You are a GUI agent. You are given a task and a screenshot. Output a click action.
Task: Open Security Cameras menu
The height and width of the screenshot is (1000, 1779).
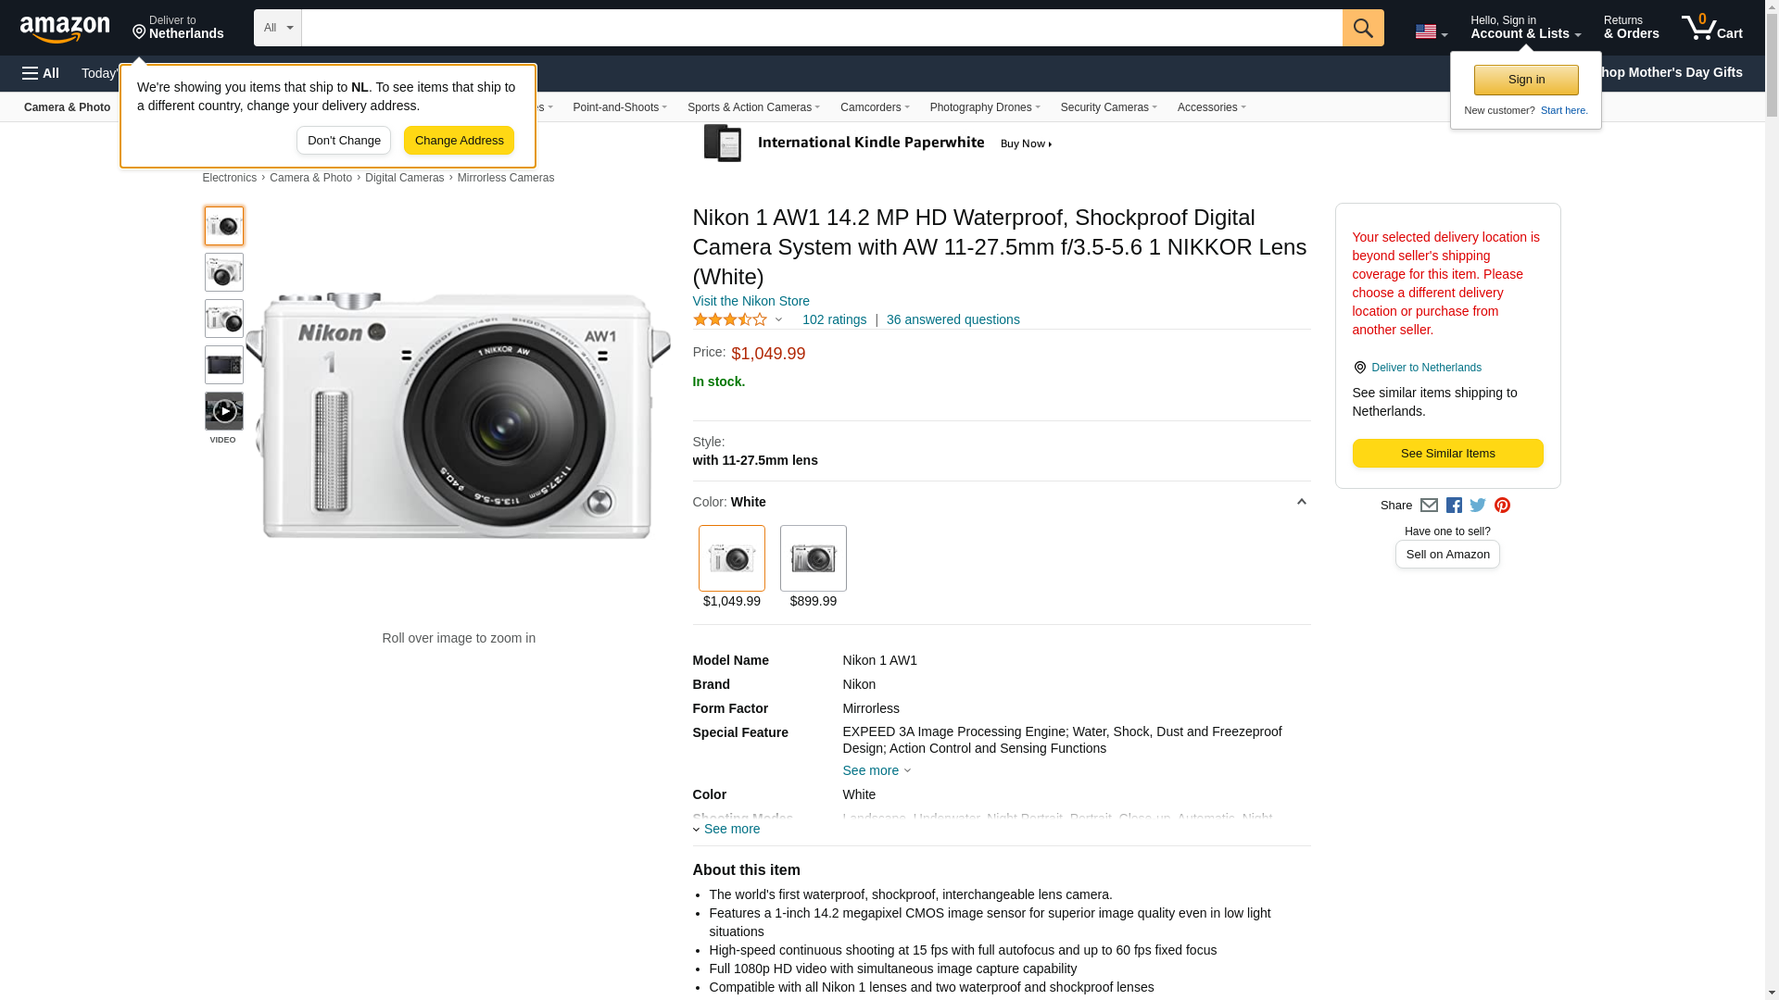pos(1108,107)
